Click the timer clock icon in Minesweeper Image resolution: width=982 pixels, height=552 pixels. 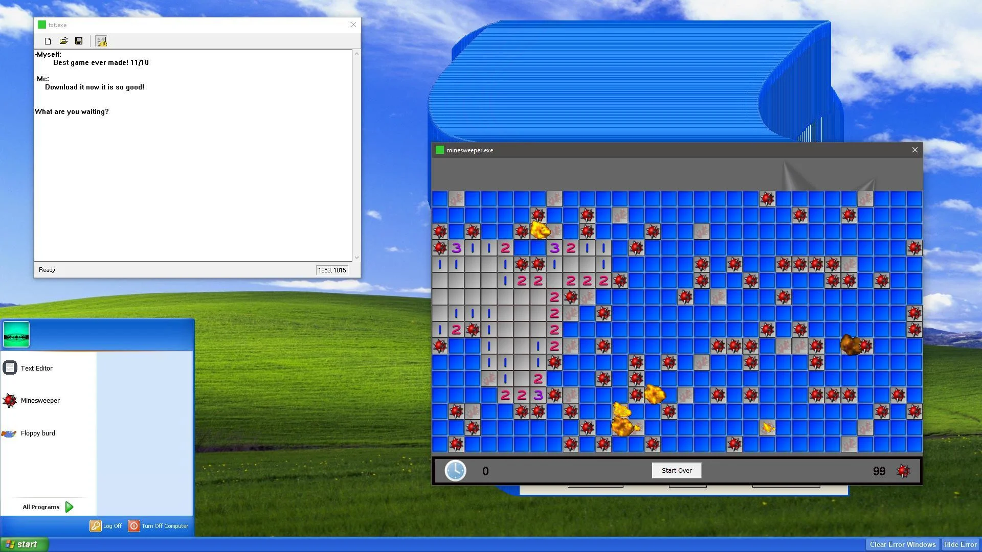click(455, 470)
